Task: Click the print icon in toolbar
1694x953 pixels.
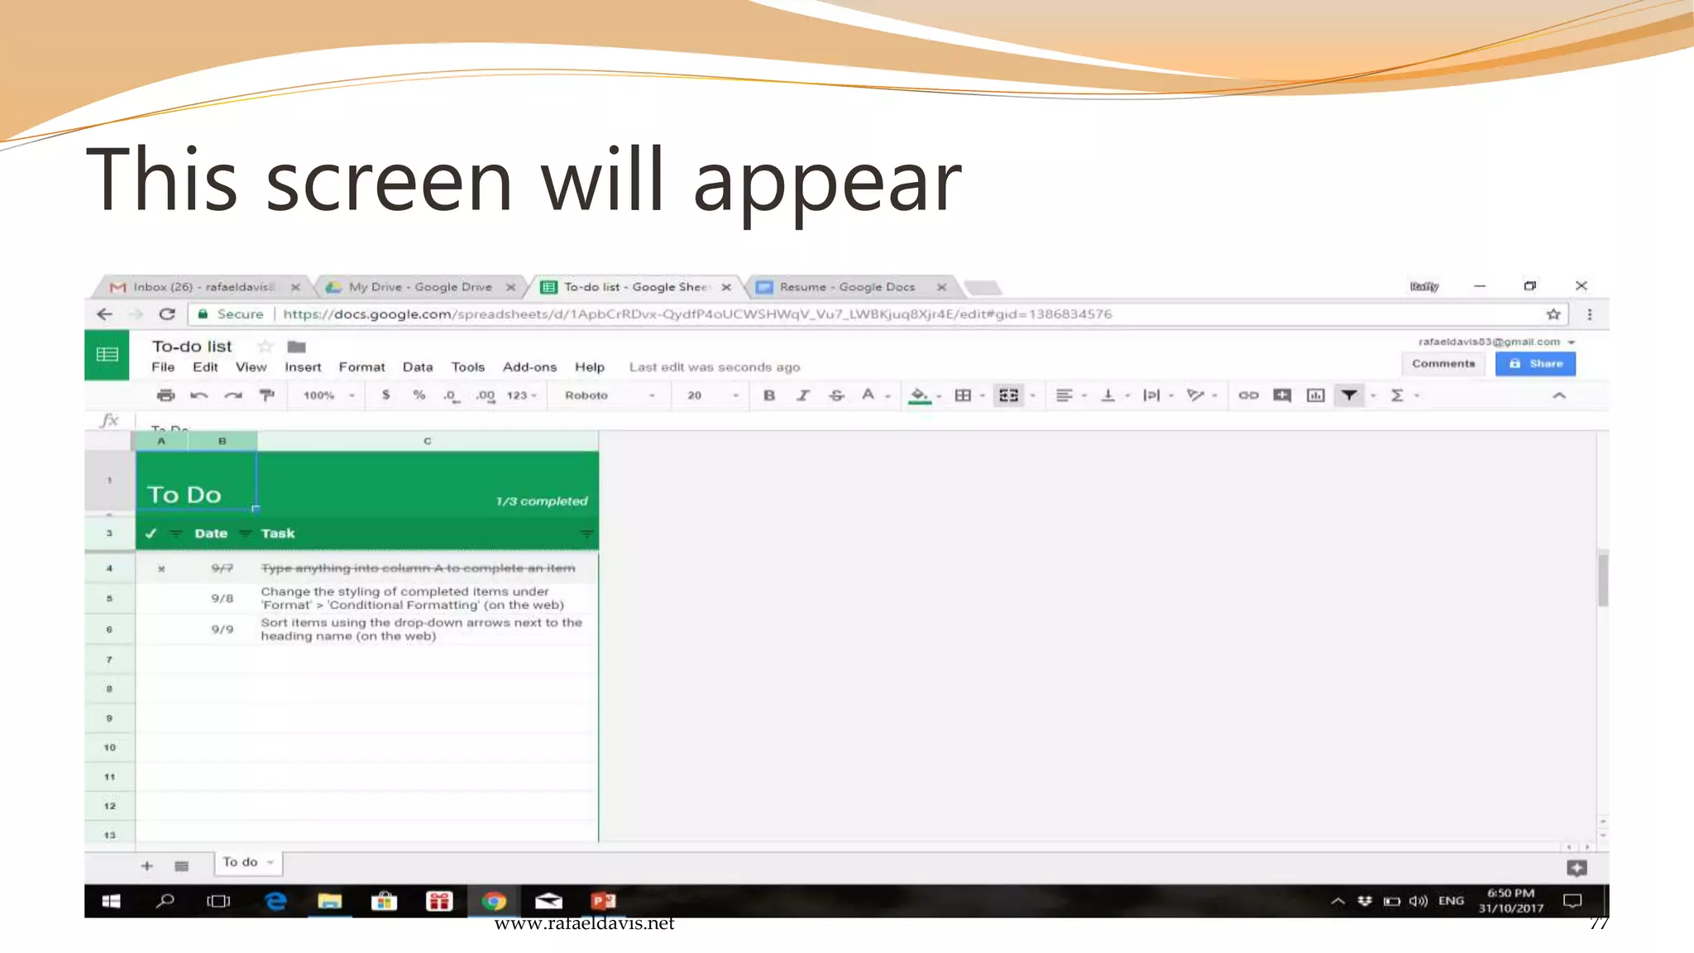Action: click(165, 395)
